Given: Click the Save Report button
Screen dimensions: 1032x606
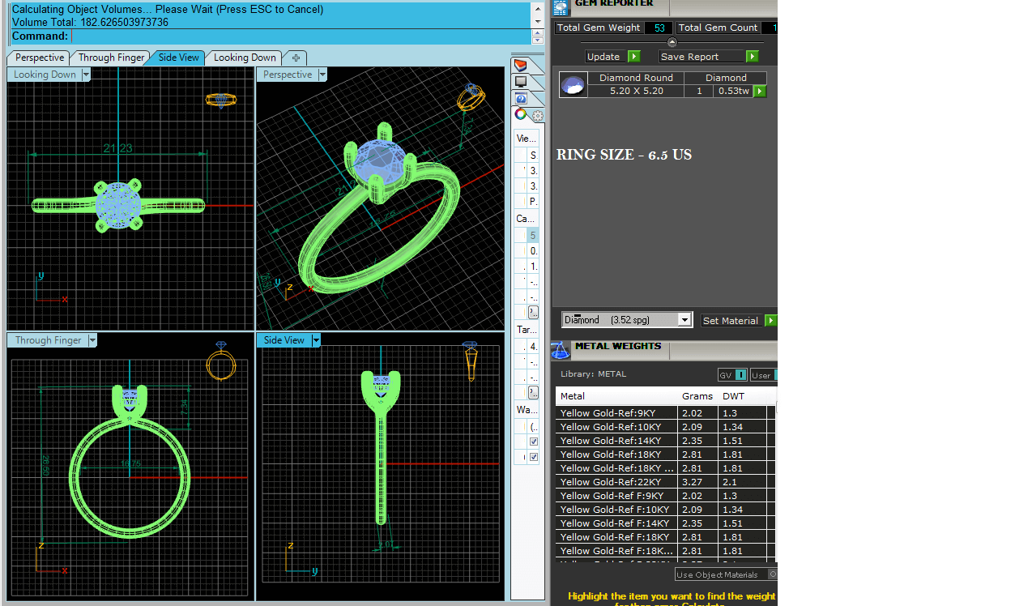Looking at the screenshot, I should (x=702, y=57).
